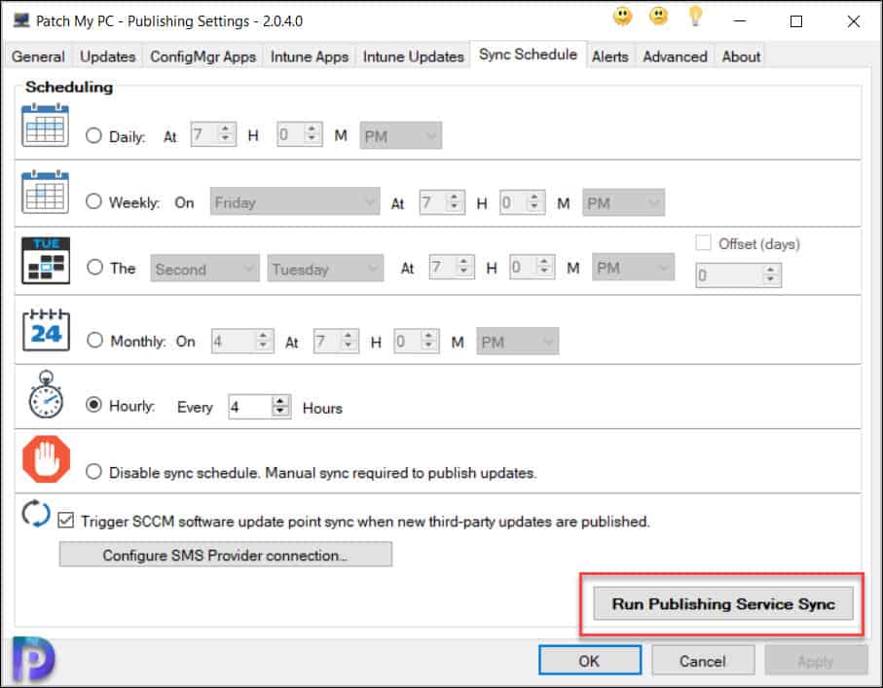Open the 'The' row AM/PM dropdown
The image size is (883, 688).
pos(633,267)
